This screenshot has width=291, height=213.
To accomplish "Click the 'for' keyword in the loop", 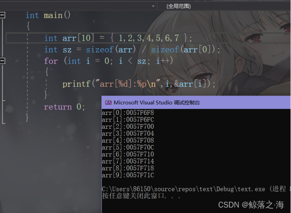I will tap(51, 61).
